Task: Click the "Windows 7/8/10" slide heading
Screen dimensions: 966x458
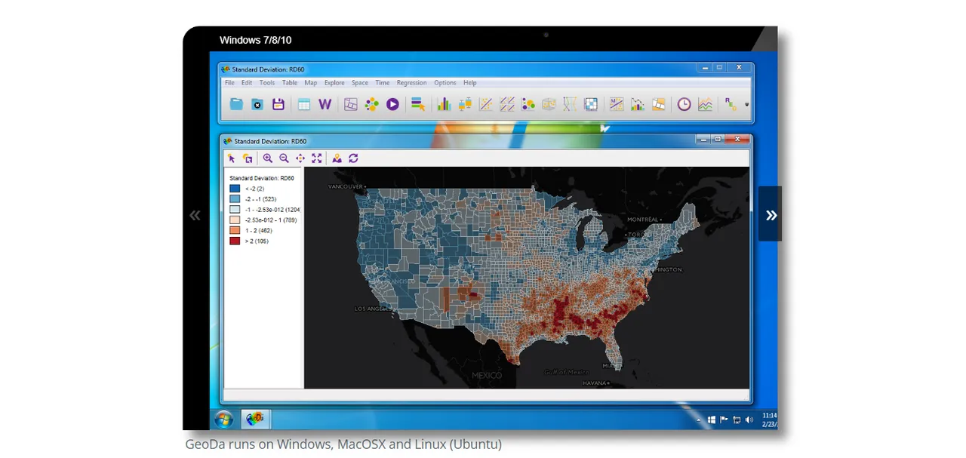Action: tap(255, 40)
